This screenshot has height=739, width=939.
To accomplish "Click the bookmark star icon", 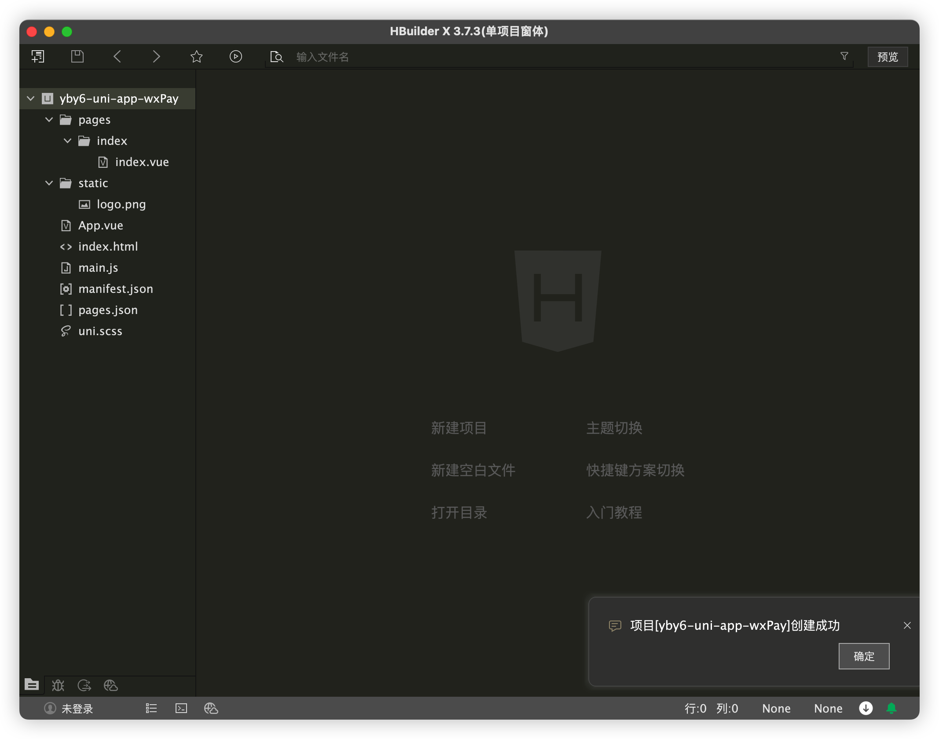I will [196, 56].
